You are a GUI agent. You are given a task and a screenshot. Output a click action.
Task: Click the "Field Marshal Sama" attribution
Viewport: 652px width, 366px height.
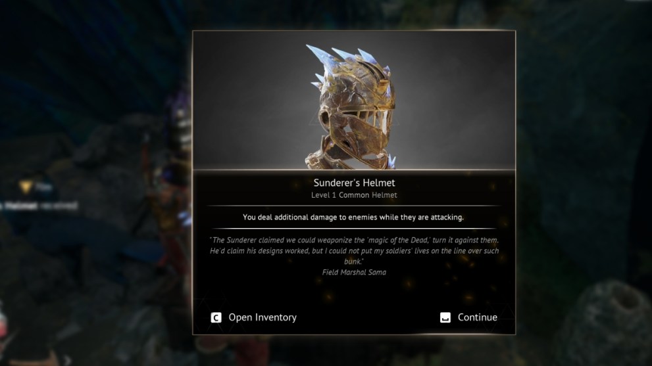click(x=354, y=272)
